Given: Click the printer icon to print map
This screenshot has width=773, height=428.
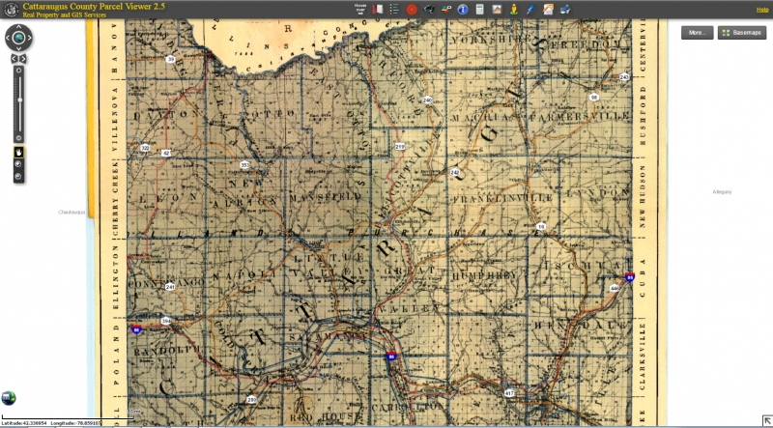Looking at the screenshot, I should tap(565, 10).
